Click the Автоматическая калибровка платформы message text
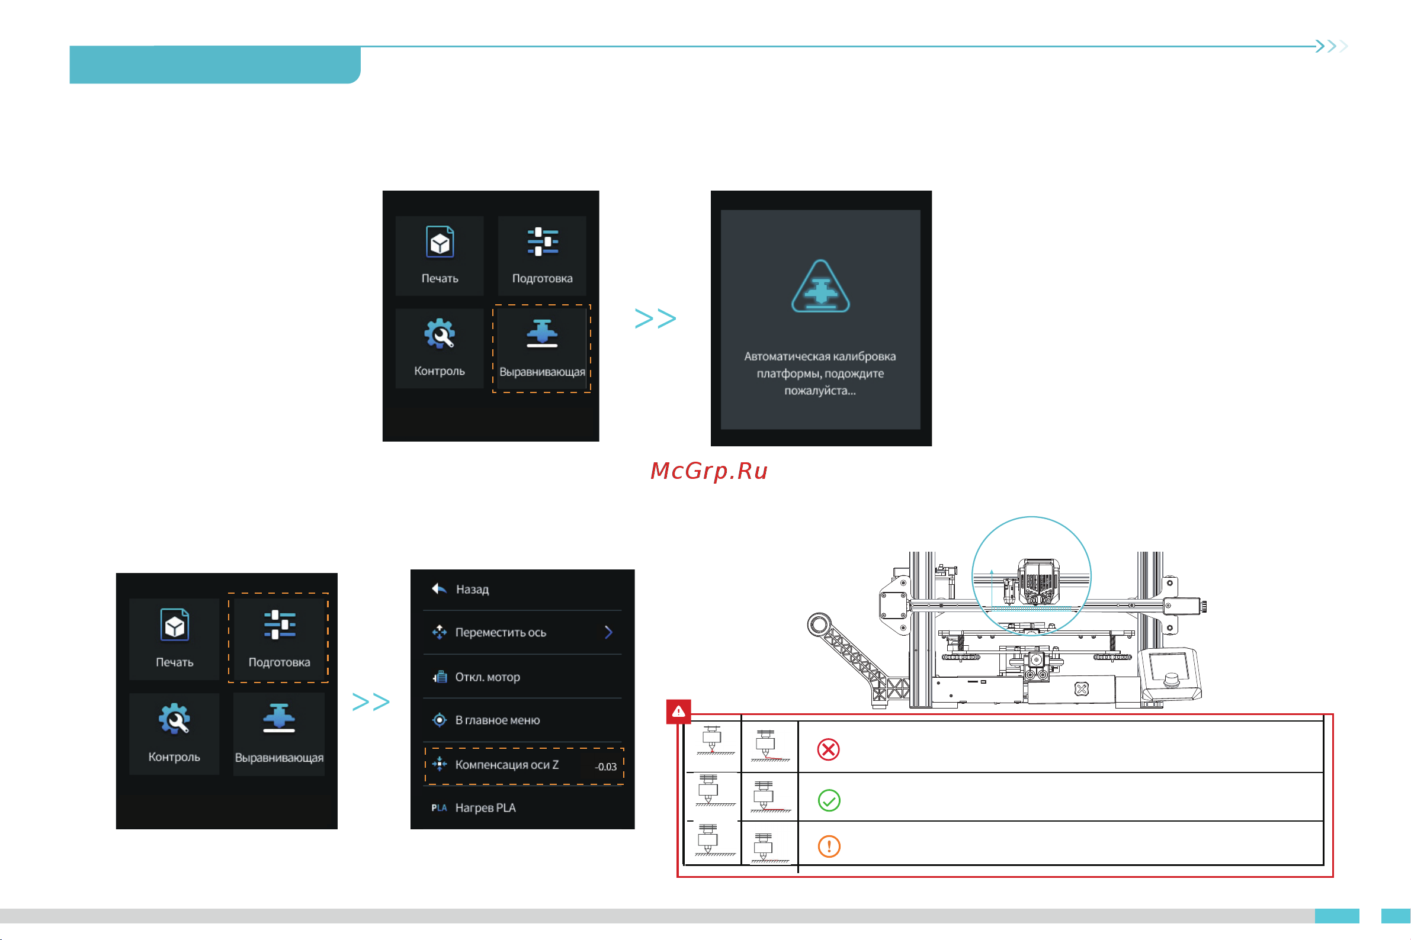 click(819, 374)
